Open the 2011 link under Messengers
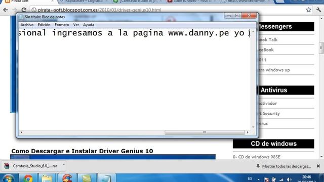 point(262,60)
